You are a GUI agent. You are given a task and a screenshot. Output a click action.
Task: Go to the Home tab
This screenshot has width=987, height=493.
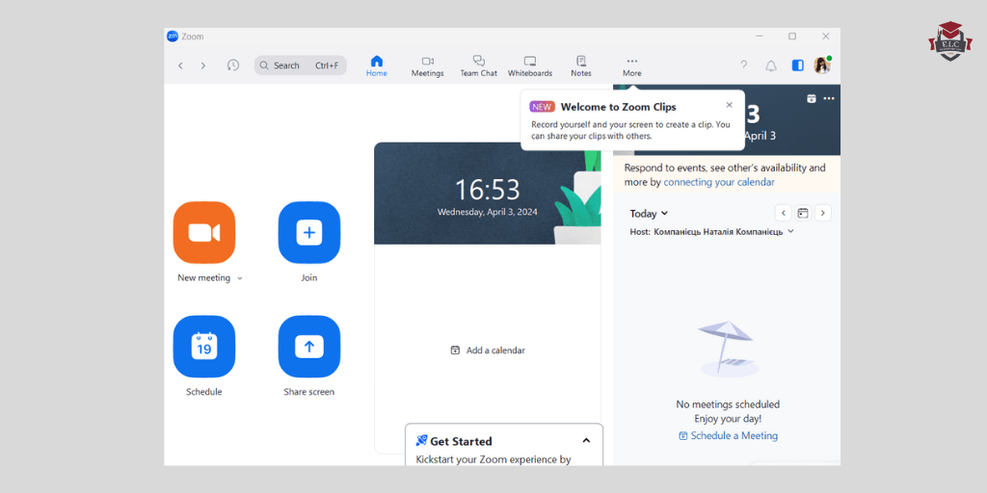[377, 66]
